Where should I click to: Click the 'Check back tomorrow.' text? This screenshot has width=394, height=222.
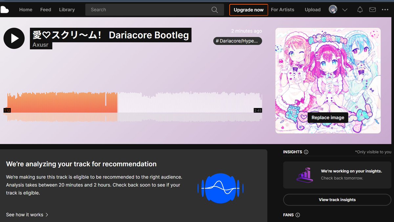342,178
